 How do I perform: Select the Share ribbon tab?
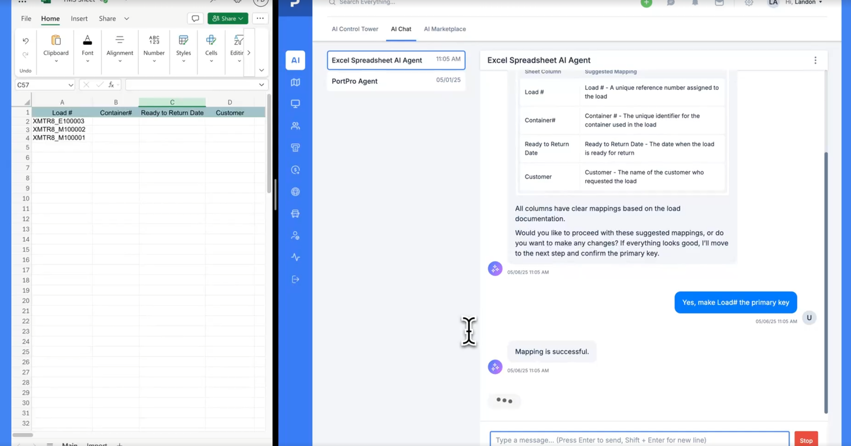point(108,18)
